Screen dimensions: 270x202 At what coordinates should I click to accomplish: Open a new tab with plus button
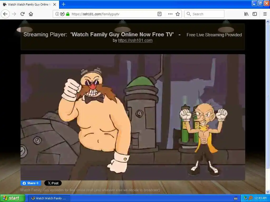63,4
